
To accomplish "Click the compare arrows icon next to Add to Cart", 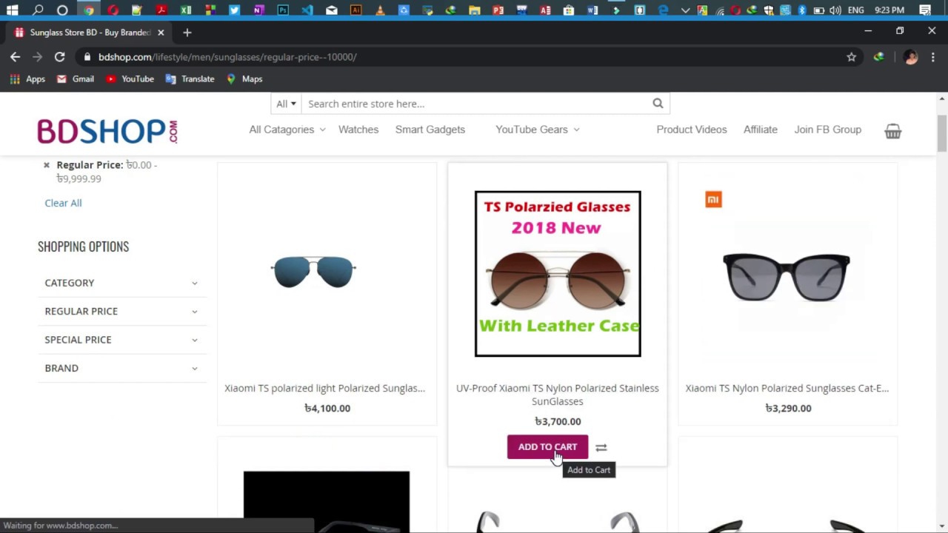I will click(x=601, y=447).
